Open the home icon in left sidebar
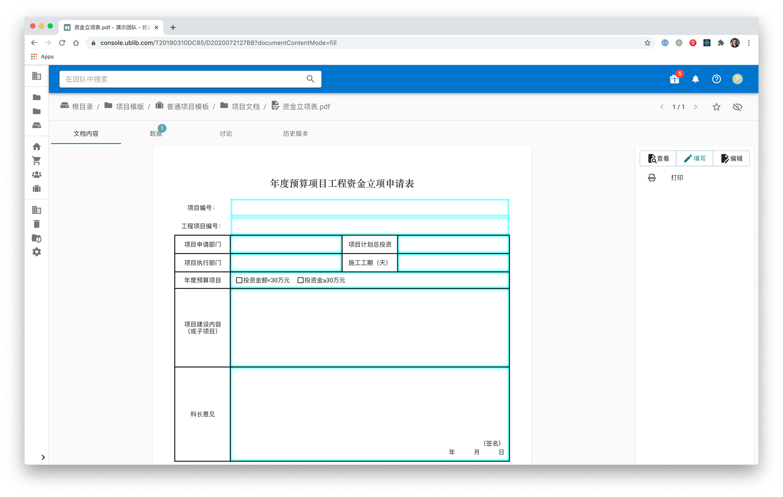 [37, 147]
